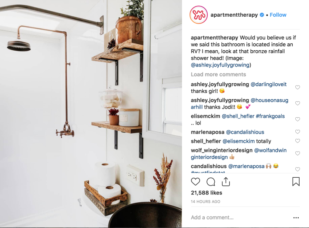Click the verified badge next to apartmenttherapy
The image size is (309, 228).
pyautogui.click(x=262, y=15)
